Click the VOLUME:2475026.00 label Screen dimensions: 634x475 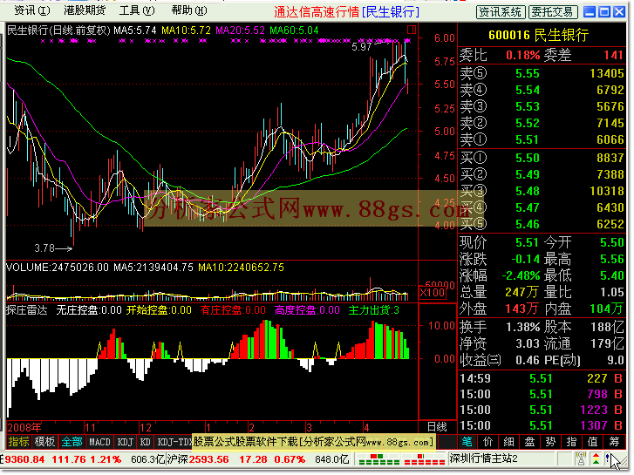(58, 268)
